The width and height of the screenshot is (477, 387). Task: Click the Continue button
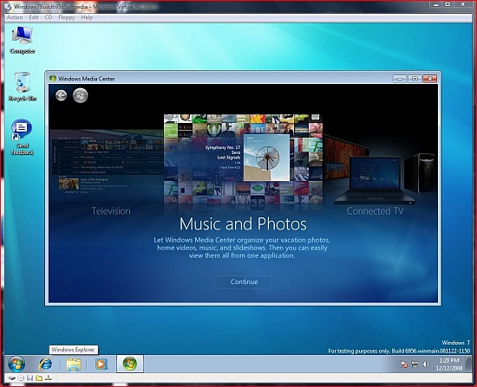243,282
